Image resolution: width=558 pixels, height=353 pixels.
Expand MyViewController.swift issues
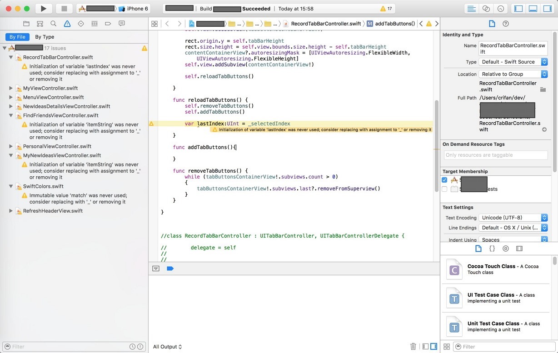click(x=11, y=88)
